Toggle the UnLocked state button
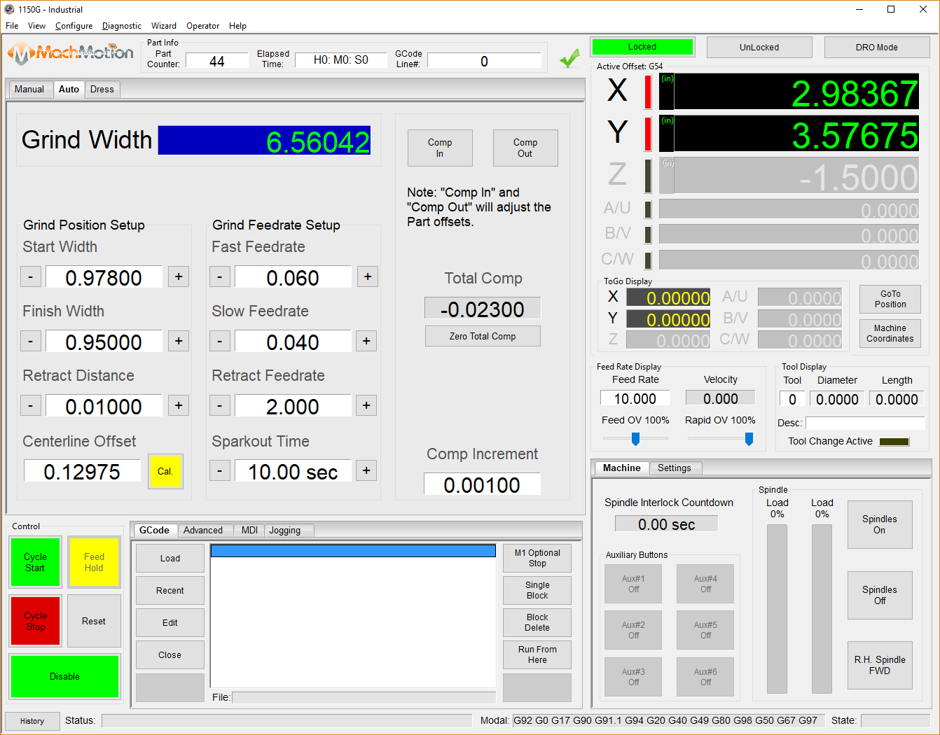 [x=759, y=48]
